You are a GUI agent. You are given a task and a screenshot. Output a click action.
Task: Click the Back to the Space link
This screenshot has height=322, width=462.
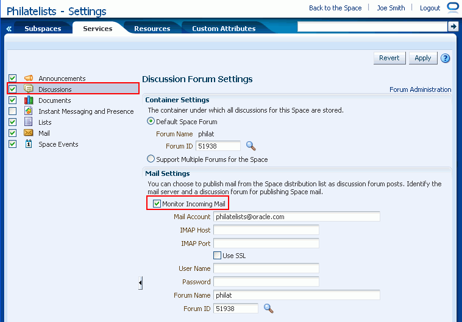(335, 8)
